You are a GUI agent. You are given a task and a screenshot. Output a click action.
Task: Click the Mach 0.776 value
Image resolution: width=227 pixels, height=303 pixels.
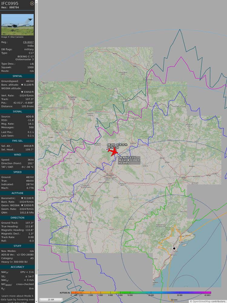pyautogui.click(x=30, y=188)
